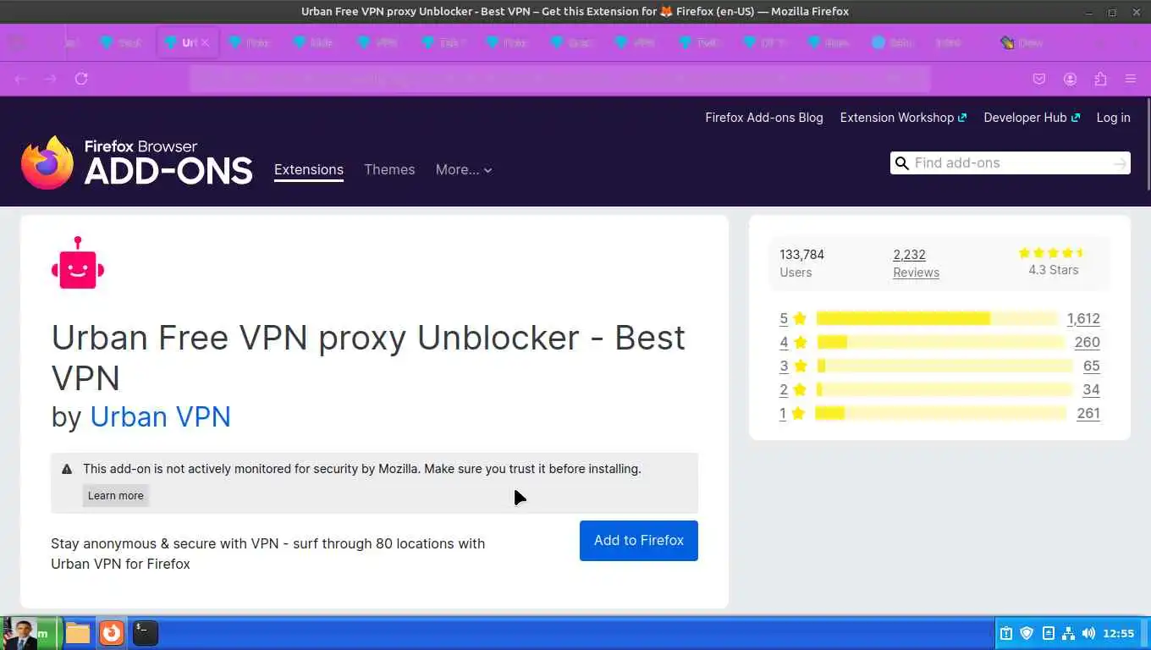Screen dimensions: 1151x650
Task: Click the 3 star rating label
Action: point(794,366)
